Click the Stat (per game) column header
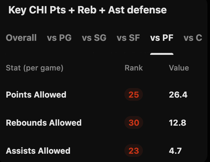 click(35, 68)
